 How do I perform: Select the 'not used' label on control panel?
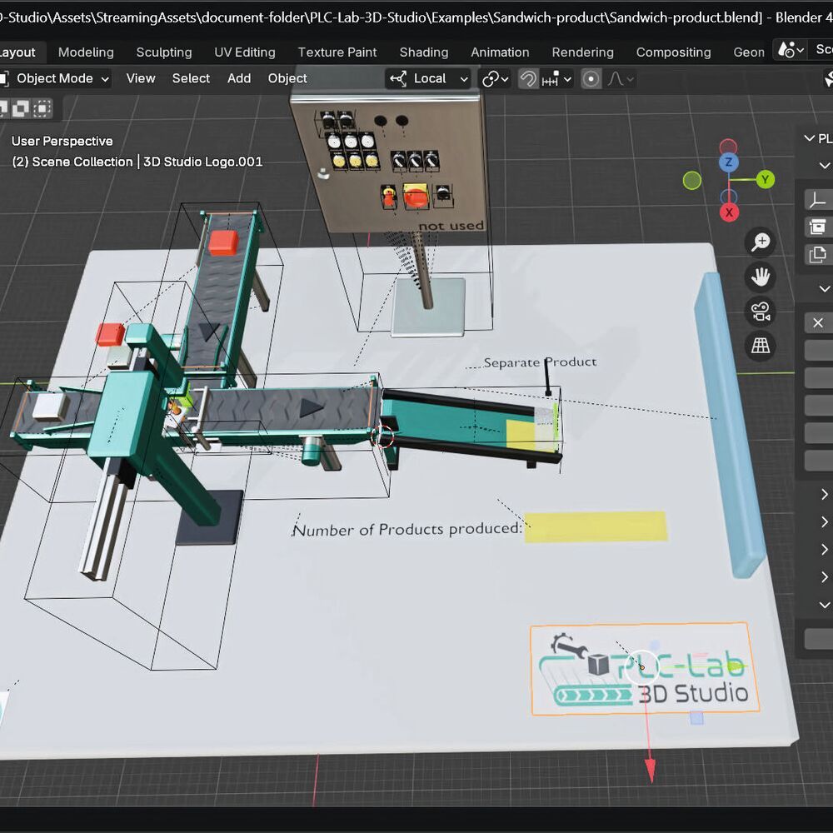click(x=451, y=226)
